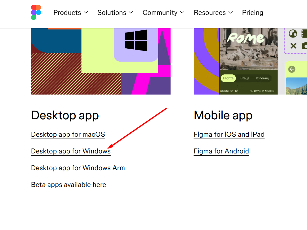Click the camera icon in mobile preview
Screen dimensions: 307x230
pyautogui.click(x=304, y=46)
